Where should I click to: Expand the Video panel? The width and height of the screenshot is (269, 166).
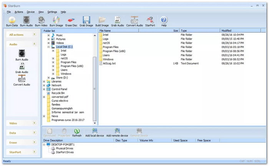coord(35,123)
